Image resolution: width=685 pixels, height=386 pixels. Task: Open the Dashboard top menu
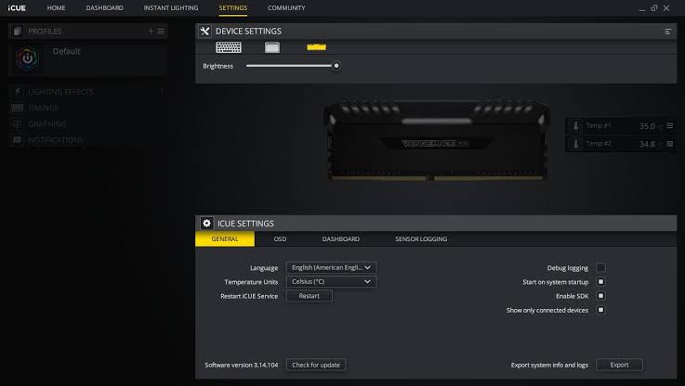(x=104, y=7)
